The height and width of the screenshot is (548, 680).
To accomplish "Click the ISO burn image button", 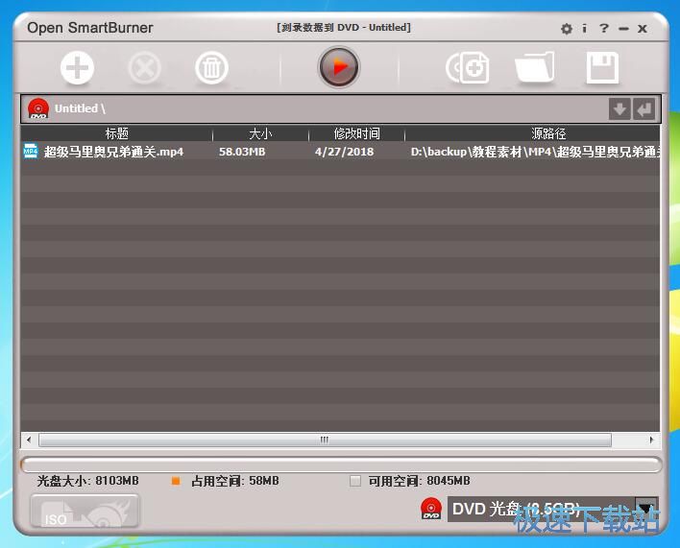I will point(85,512).
